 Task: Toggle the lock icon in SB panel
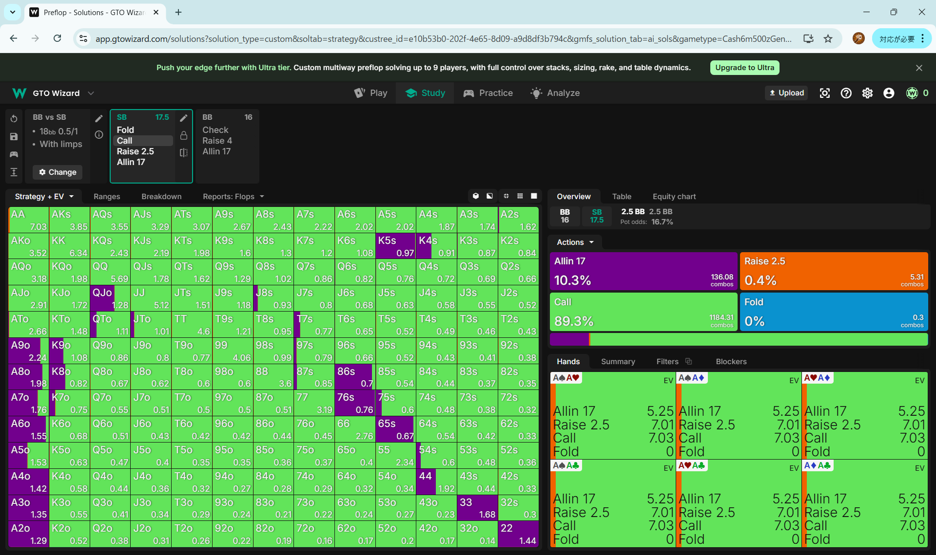click(184, 135)
